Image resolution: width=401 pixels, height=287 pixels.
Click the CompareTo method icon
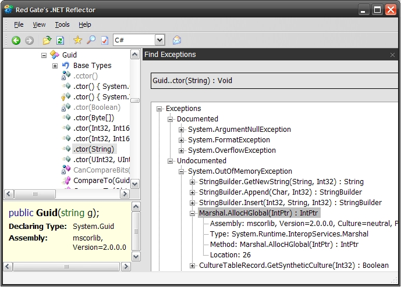[66, 181]
